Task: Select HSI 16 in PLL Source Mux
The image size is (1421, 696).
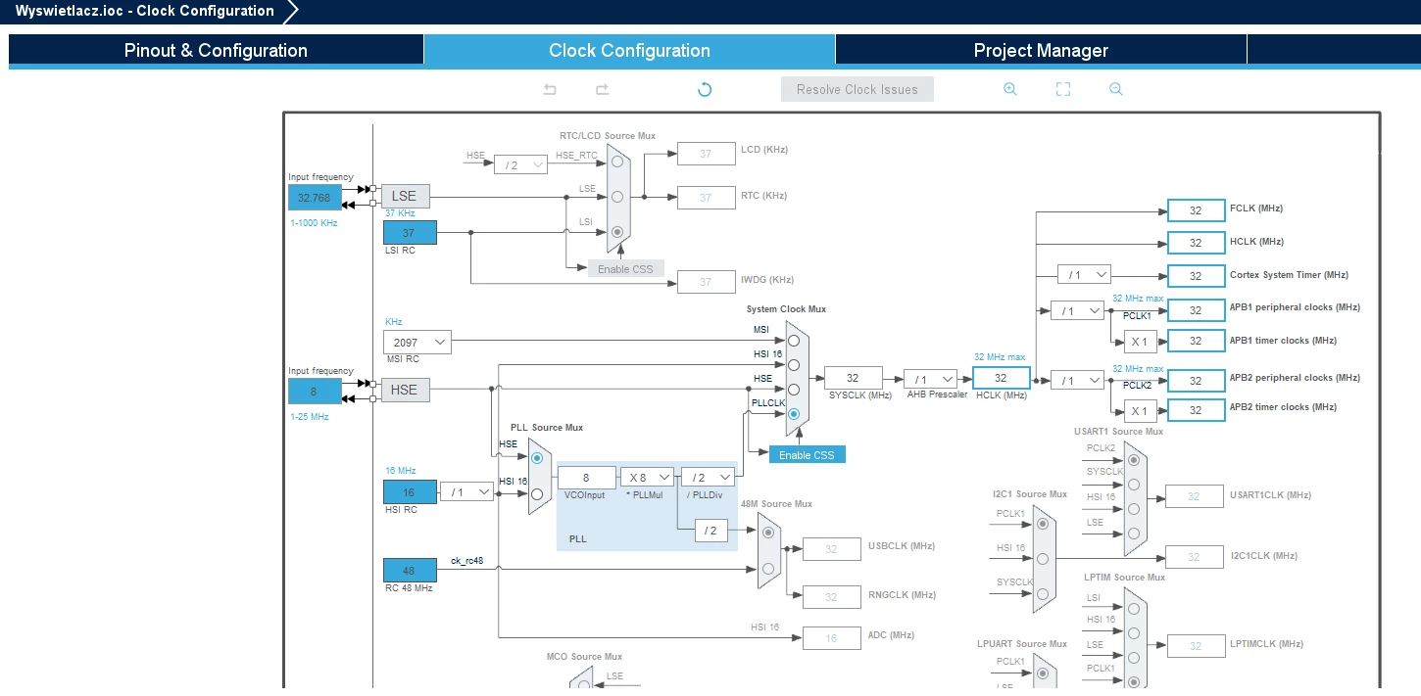Action: 537,493
